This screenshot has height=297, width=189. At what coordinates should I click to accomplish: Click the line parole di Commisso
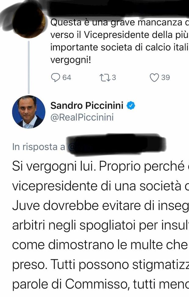[101, 284]
